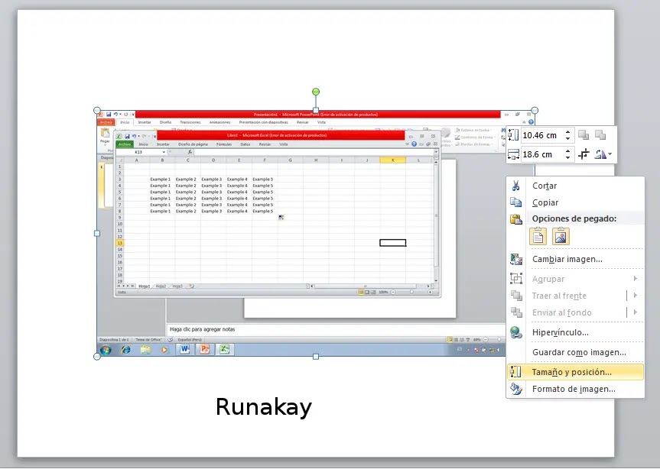This screenshot has height=469, width=660.
Task: Click highlighted column K header in pictured Excel
Action: [x=393, y=160]
